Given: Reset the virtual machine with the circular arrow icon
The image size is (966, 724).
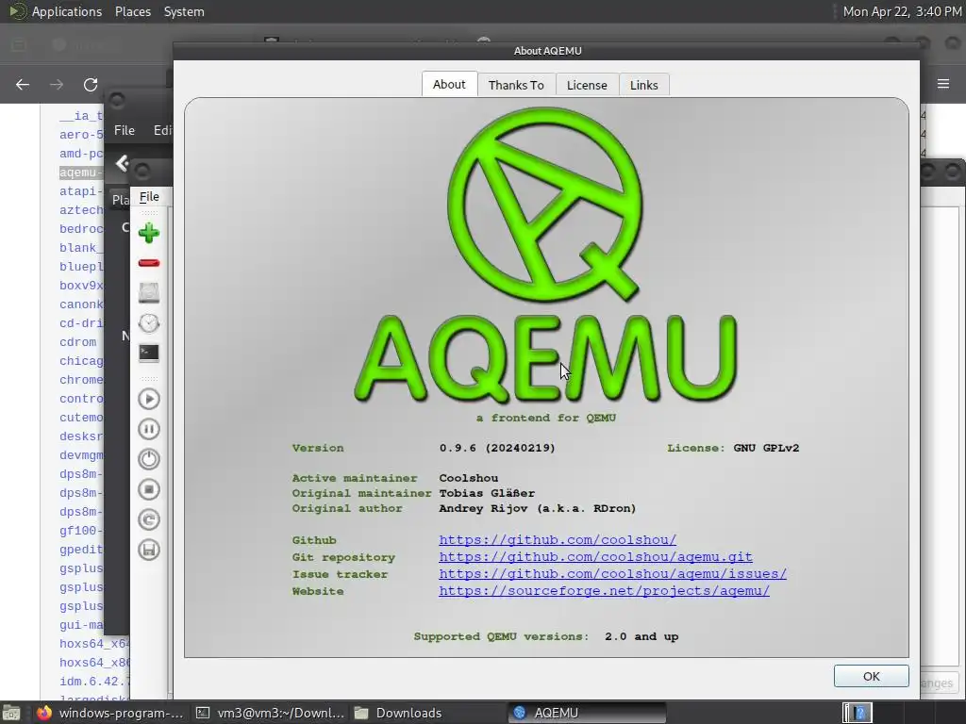Looking at the screenshot, I should (x=148, y=519).
